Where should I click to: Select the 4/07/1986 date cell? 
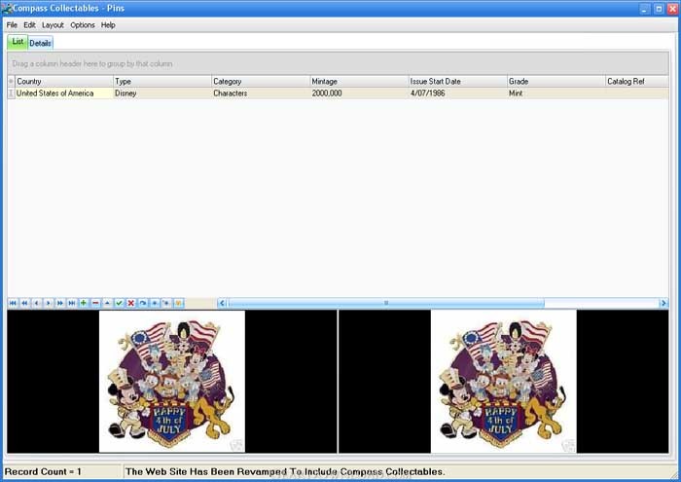point(458,93)
